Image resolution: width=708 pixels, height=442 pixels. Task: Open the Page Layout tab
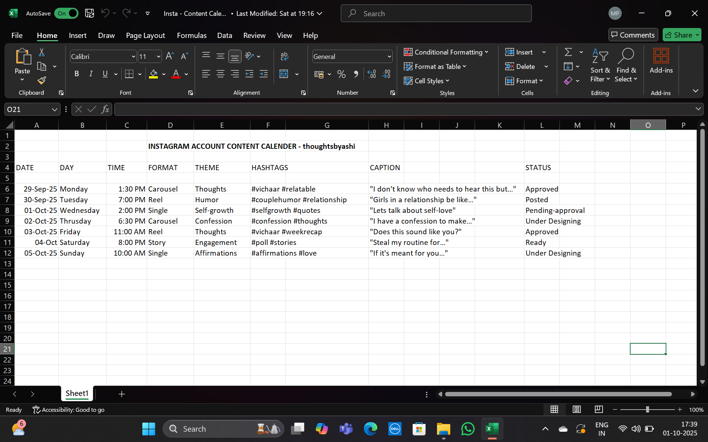pyautogui.click(x=145, y=35)
